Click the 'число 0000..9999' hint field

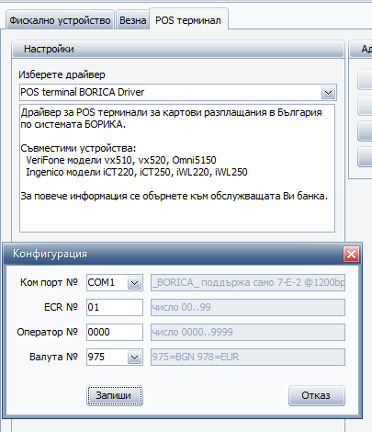click(x=248, y=332)
